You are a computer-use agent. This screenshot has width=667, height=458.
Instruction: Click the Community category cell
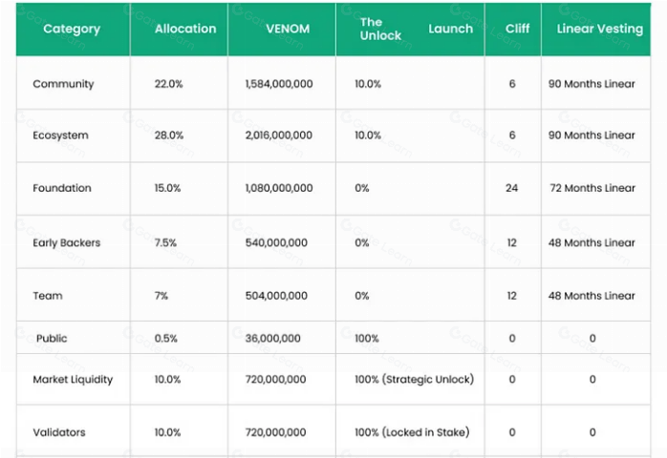coord(63,84)
